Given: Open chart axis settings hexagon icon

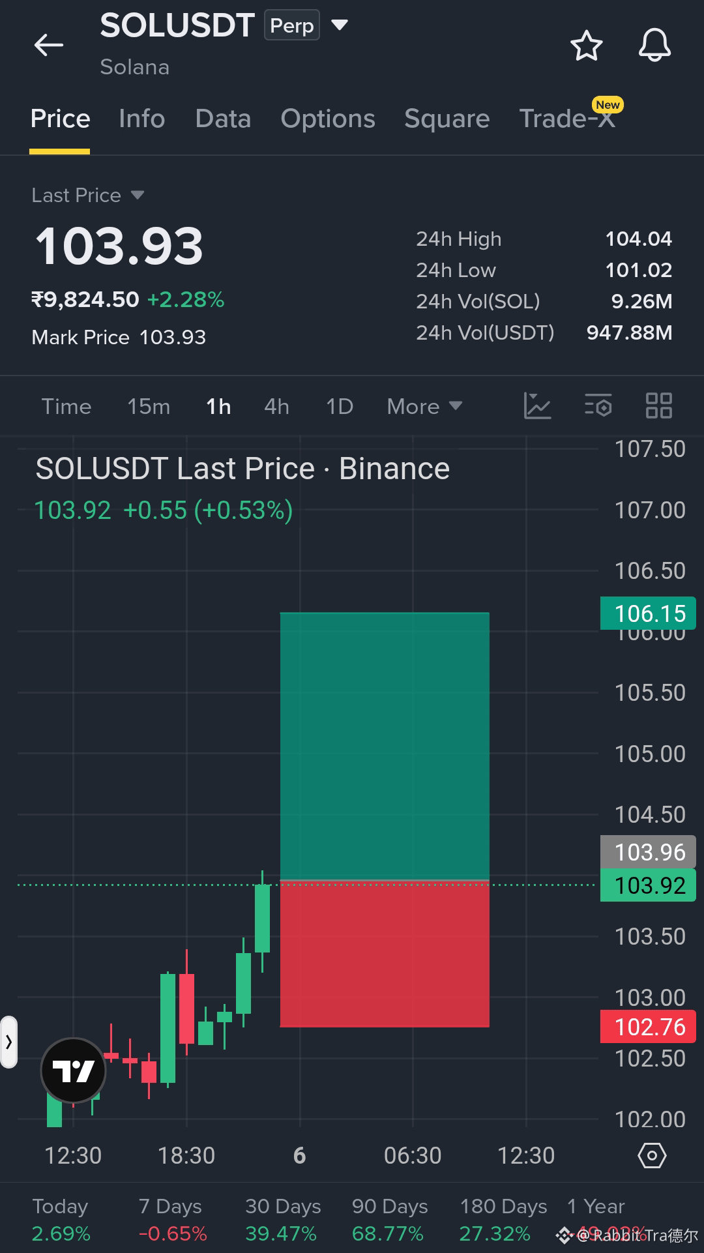Looking at the screenshot, I should [652, 1155].
